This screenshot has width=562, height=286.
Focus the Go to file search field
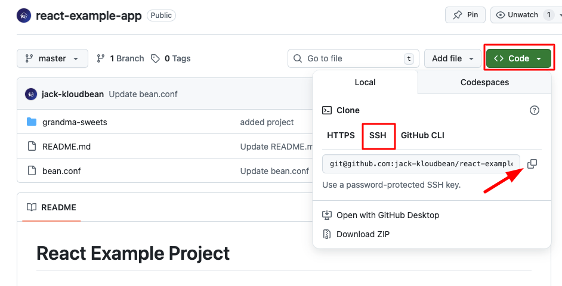(353, 58)
